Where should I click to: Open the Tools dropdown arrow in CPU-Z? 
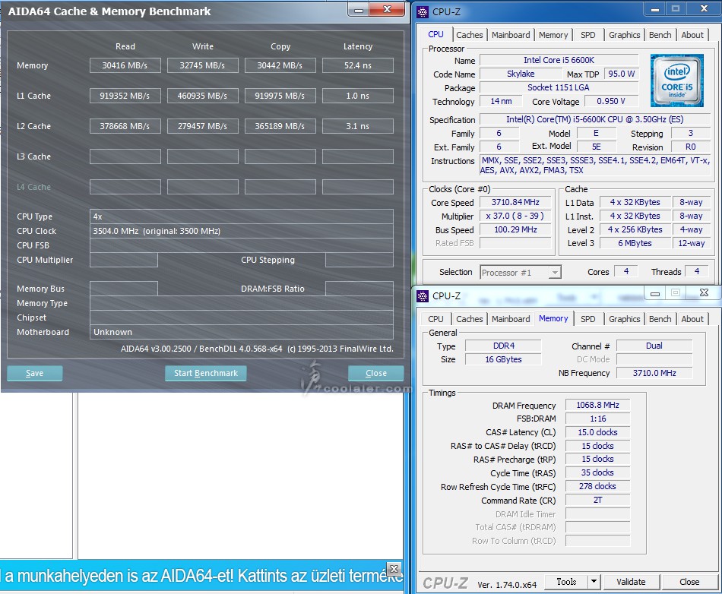(594, 582)
